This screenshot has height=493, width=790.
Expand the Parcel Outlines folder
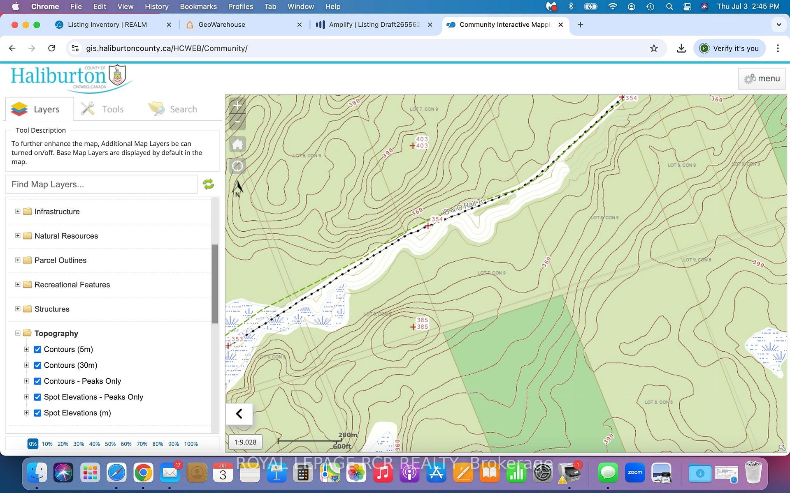coord(18,260)
